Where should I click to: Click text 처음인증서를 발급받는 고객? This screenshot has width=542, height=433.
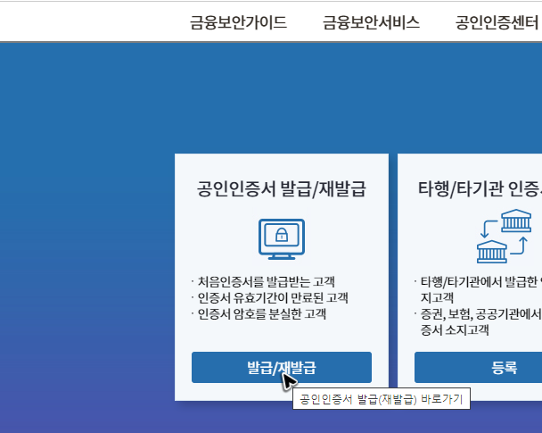pyautogui.click(x=267, y=282)
